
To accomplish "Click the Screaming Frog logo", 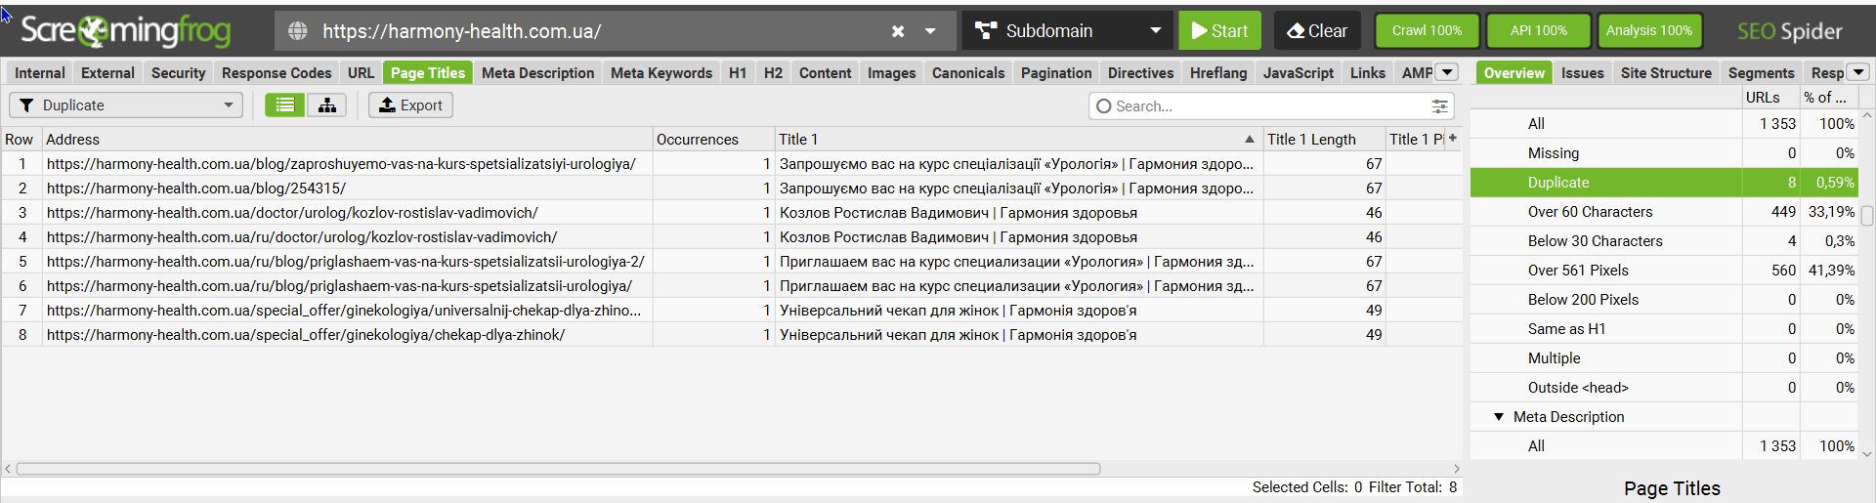I will click(x=125, y=31).
